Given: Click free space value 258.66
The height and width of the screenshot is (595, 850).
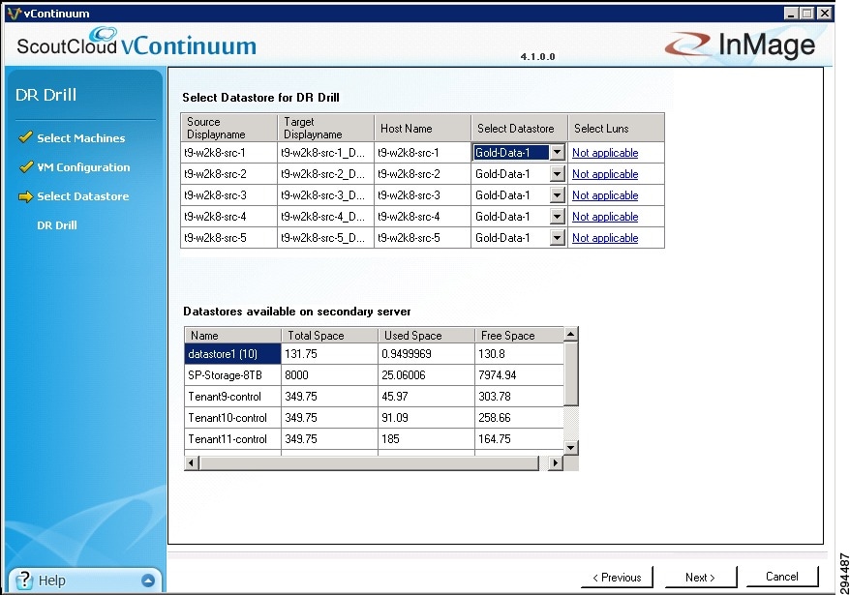Looking at the screenshot, I should point(519,418).
